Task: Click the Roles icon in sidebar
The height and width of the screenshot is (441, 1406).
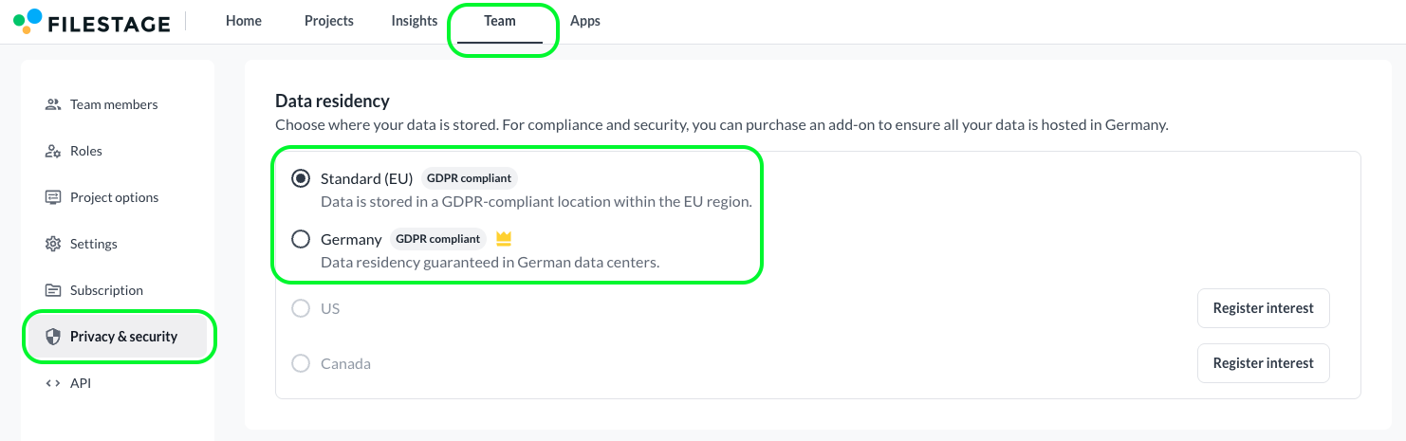Action: tap(53, 151)
